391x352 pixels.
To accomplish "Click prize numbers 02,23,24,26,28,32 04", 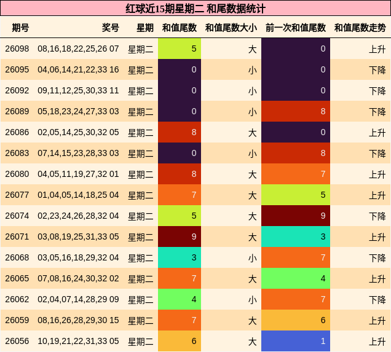I will (x=78, y=216).
